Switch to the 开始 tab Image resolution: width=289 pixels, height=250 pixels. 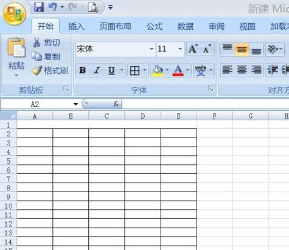pyautogui.click(x=46, y=26)
